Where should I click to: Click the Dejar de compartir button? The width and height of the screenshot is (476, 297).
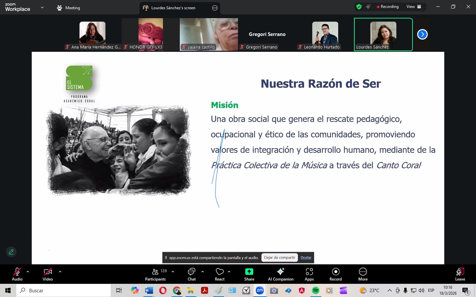click(279, 257)
